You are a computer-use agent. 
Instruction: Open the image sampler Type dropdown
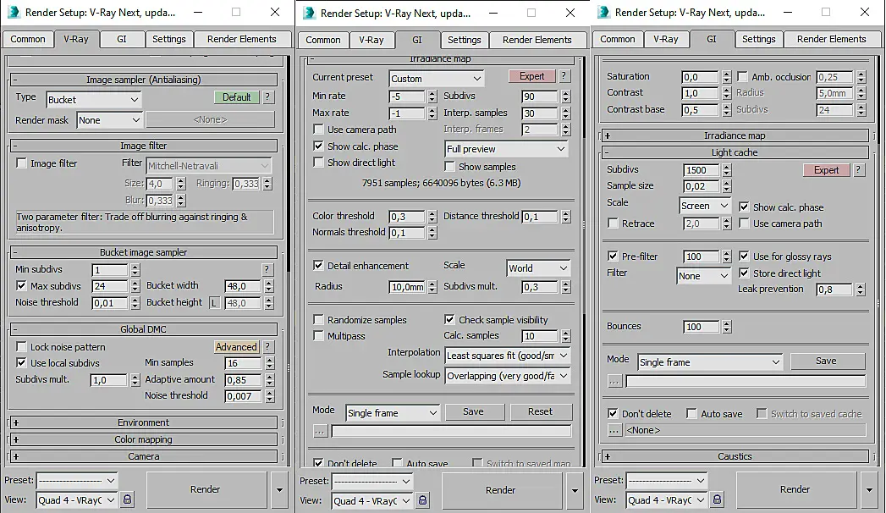93,99
